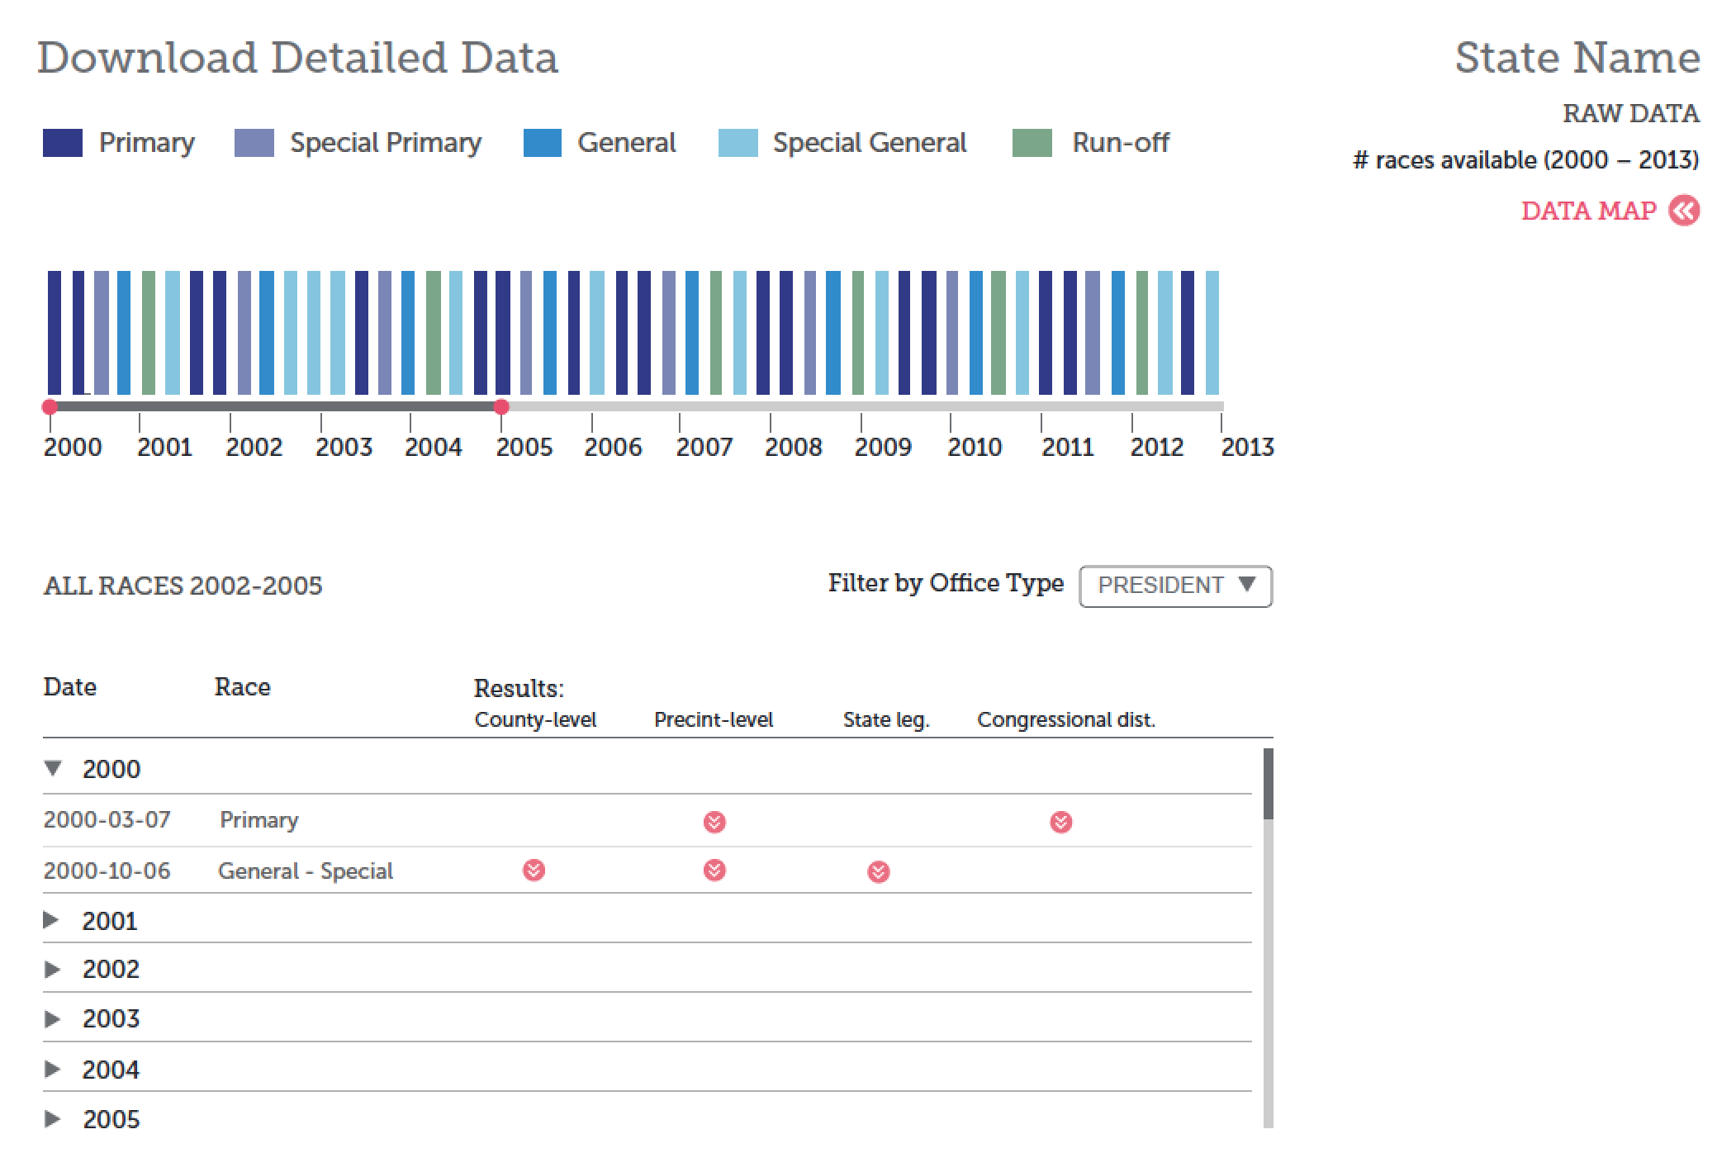The height and width of the screenshot is (1153, 1736).
Task: Click the 2000-10-06 date cell
Action: pyautogui.click(x=107, y=871)
